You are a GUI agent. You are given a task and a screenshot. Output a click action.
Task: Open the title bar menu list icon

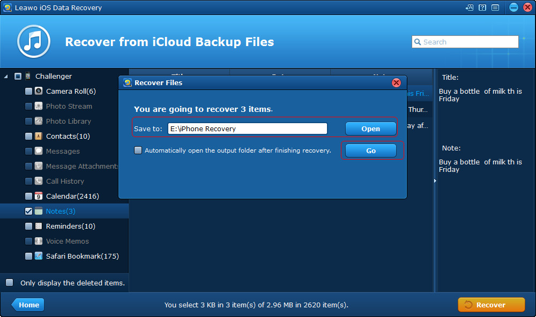click(x=495, y=7)
